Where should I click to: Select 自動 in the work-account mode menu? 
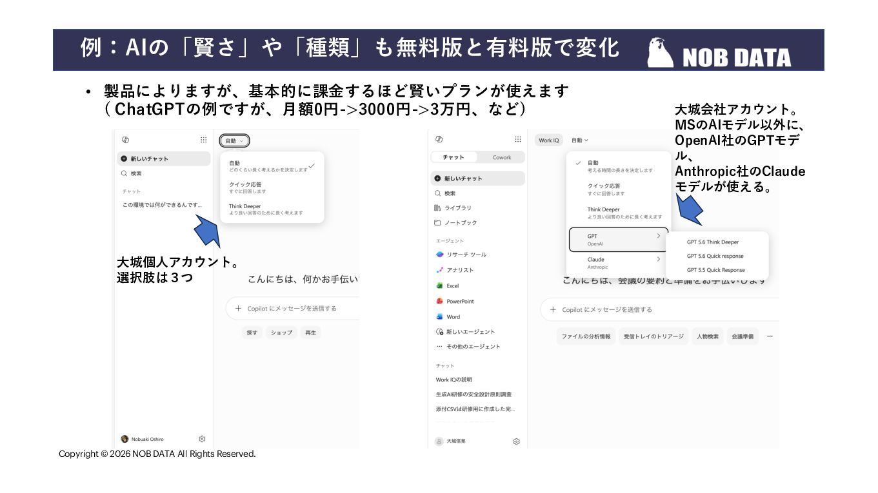coord(619,166)
